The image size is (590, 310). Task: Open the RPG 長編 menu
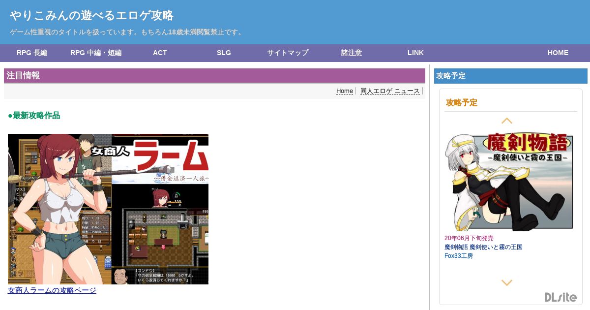click(32, 53)
